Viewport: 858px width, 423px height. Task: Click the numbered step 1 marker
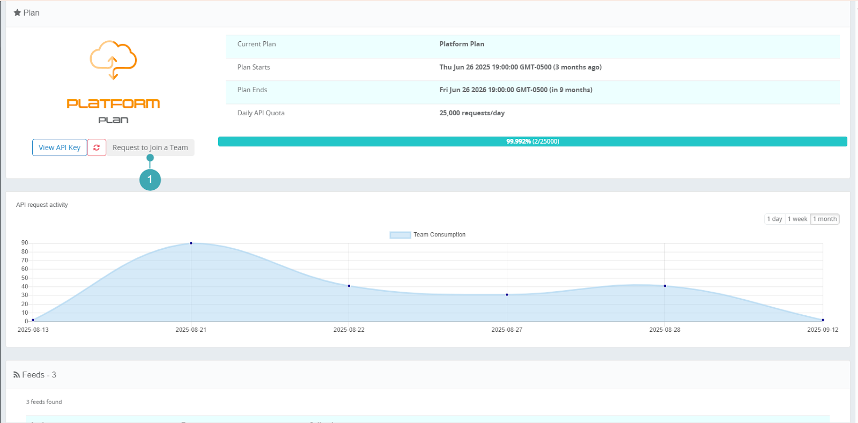(x=150, y=180)
